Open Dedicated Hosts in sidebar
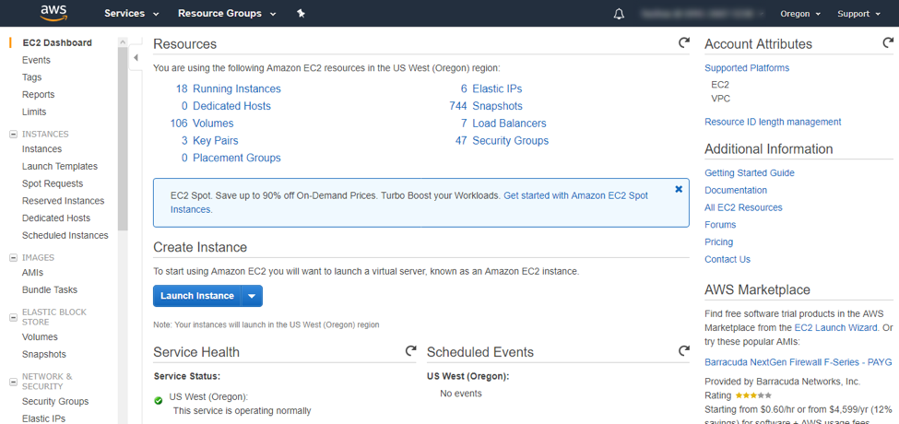899x424 pixels. click(x=56, y=218)
